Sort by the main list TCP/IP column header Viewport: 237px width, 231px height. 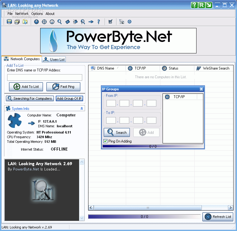pyautogui.click(x=143, y=68)
